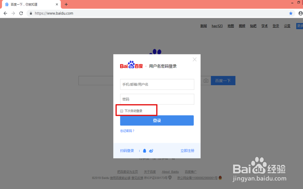Open the hao123 link
The image size is (303, 189).
217,26
